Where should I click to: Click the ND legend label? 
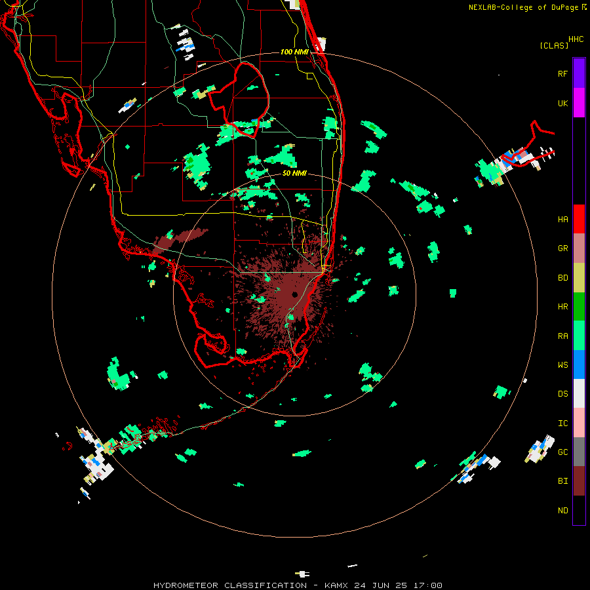(x=562, y=511)
